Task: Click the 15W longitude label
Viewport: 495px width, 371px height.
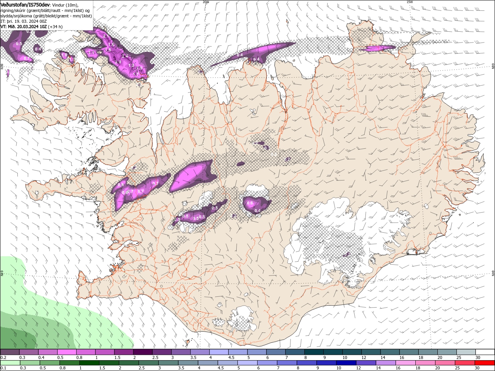Action: coord(410,2)
